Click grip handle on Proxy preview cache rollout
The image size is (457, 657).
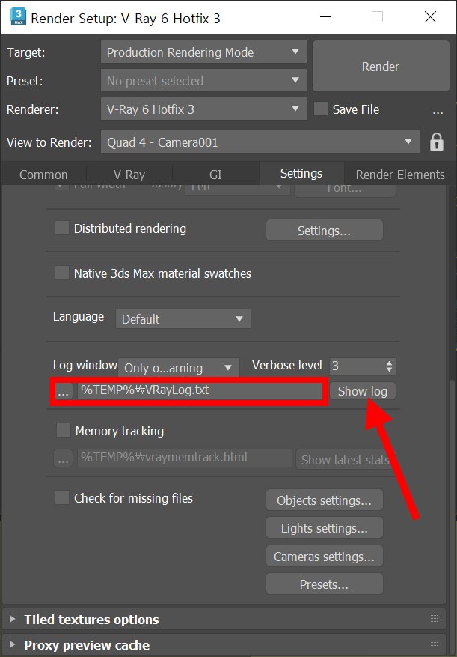click(434, 644)
